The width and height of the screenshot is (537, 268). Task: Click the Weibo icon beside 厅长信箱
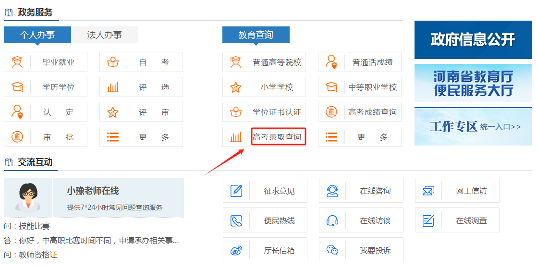236,250
